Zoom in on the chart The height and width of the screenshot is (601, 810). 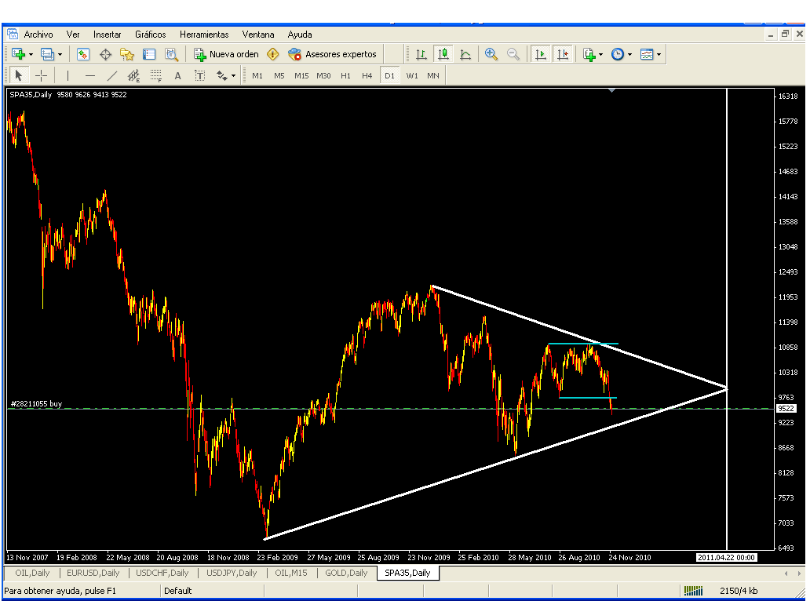click(x=491, y=54)
